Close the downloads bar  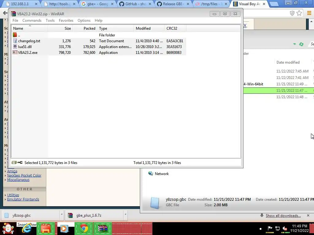308,215
